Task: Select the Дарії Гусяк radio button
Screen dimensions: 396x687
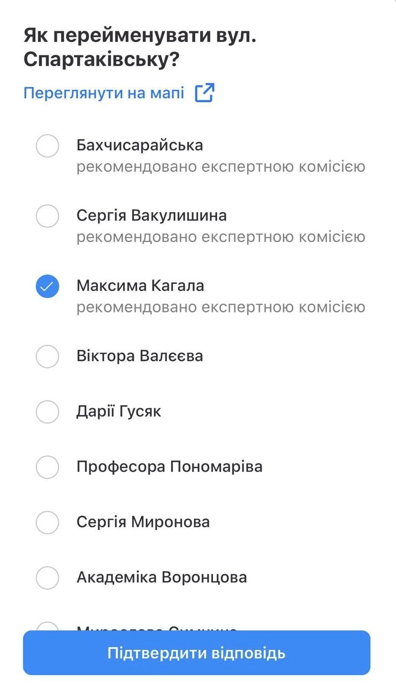Action: pos(47,411)
